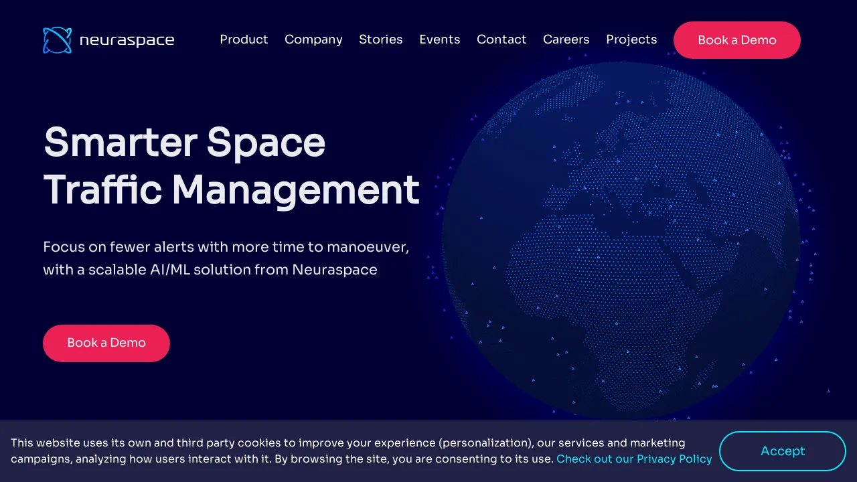Accept the cookie notice
Screen dimensions: 857x482
783,451
